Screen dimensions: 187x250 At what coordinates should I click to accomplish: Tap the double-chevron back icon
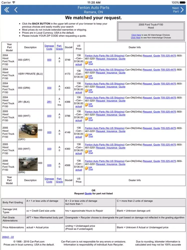tap(6, 10)
